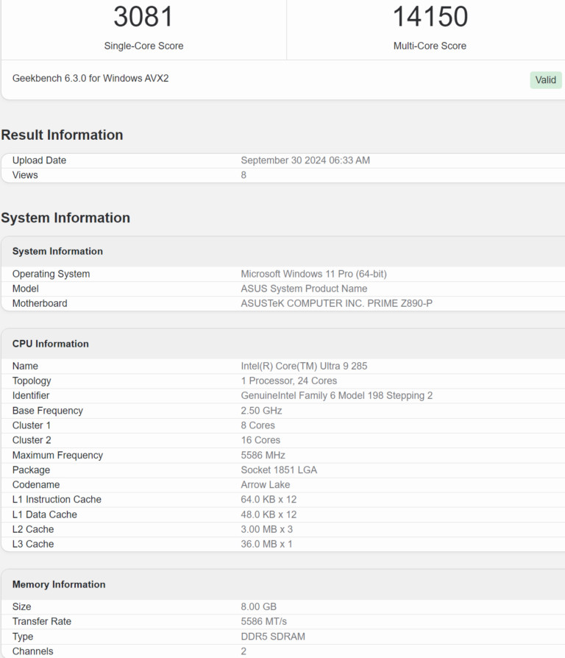This screenshot has height=658, width=565.
Task: Select the 64.0 KB x 12 value
Action: click(269, 499)
